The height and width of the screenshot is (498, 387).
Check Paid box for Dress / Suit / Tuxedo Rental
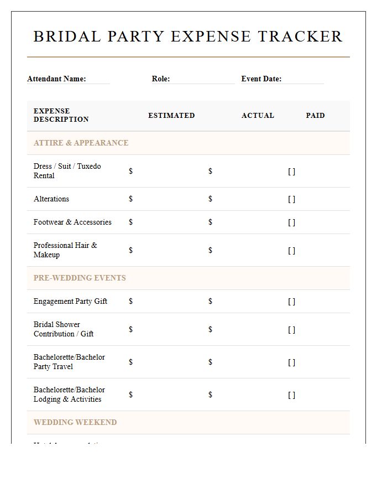(x=291, y=172)
